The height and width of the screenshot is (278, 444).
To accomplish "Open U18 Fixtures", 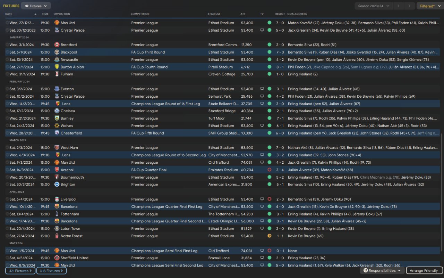I will [x=51, y=271].
